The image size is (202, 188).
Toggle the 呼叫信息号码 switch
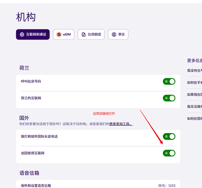(x=169, y=82)
